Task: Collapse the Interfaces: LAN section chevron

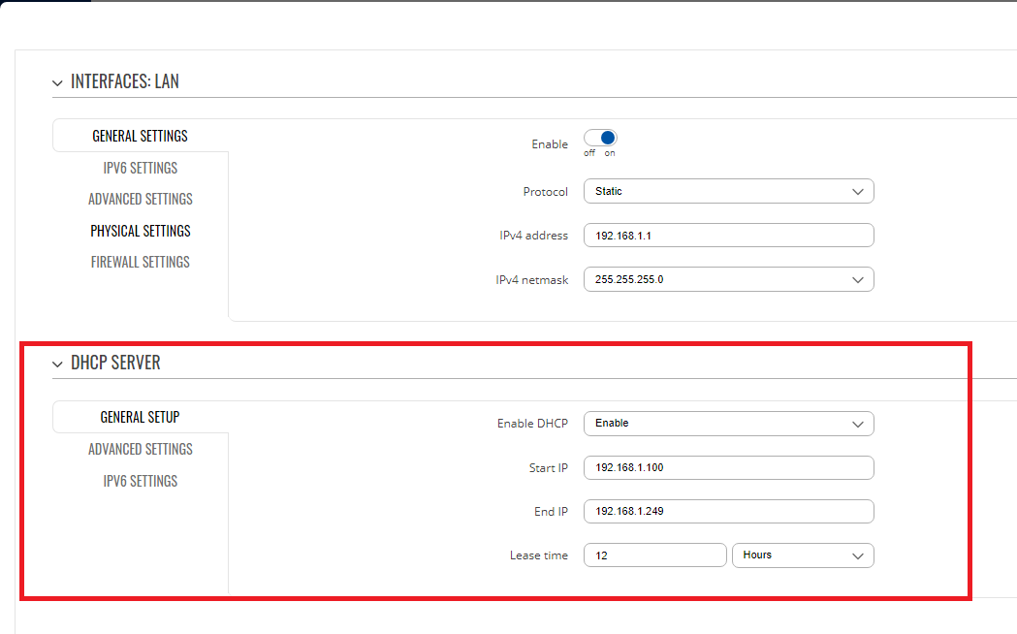Action: tap(57, 83)
